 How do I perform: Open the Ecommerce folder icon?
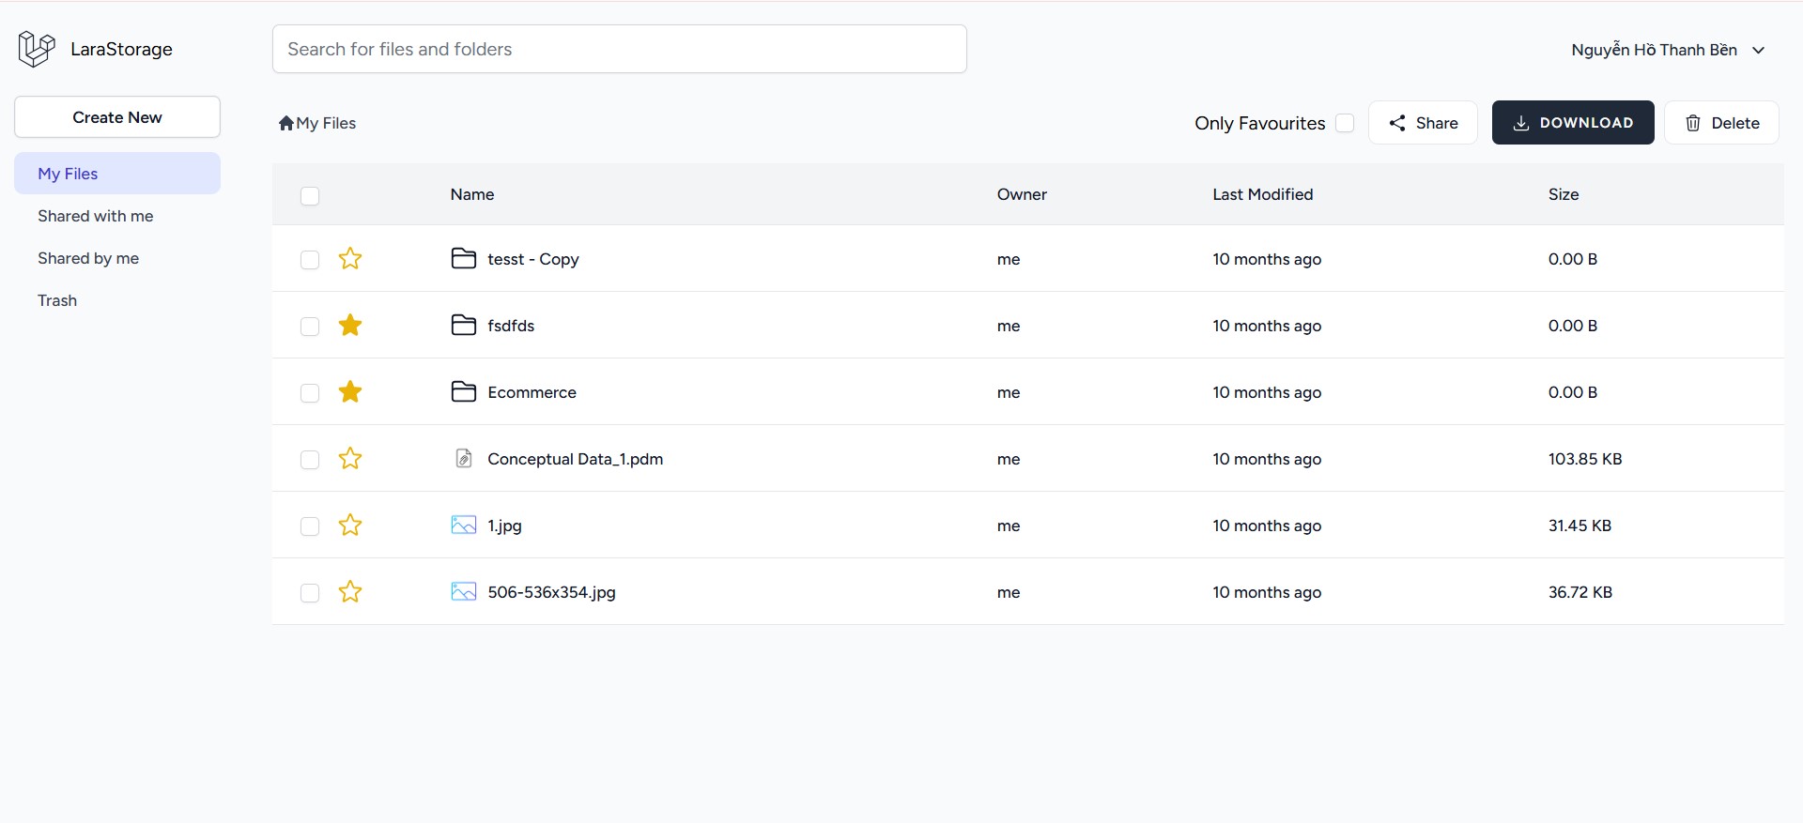[x=464, y=392]
